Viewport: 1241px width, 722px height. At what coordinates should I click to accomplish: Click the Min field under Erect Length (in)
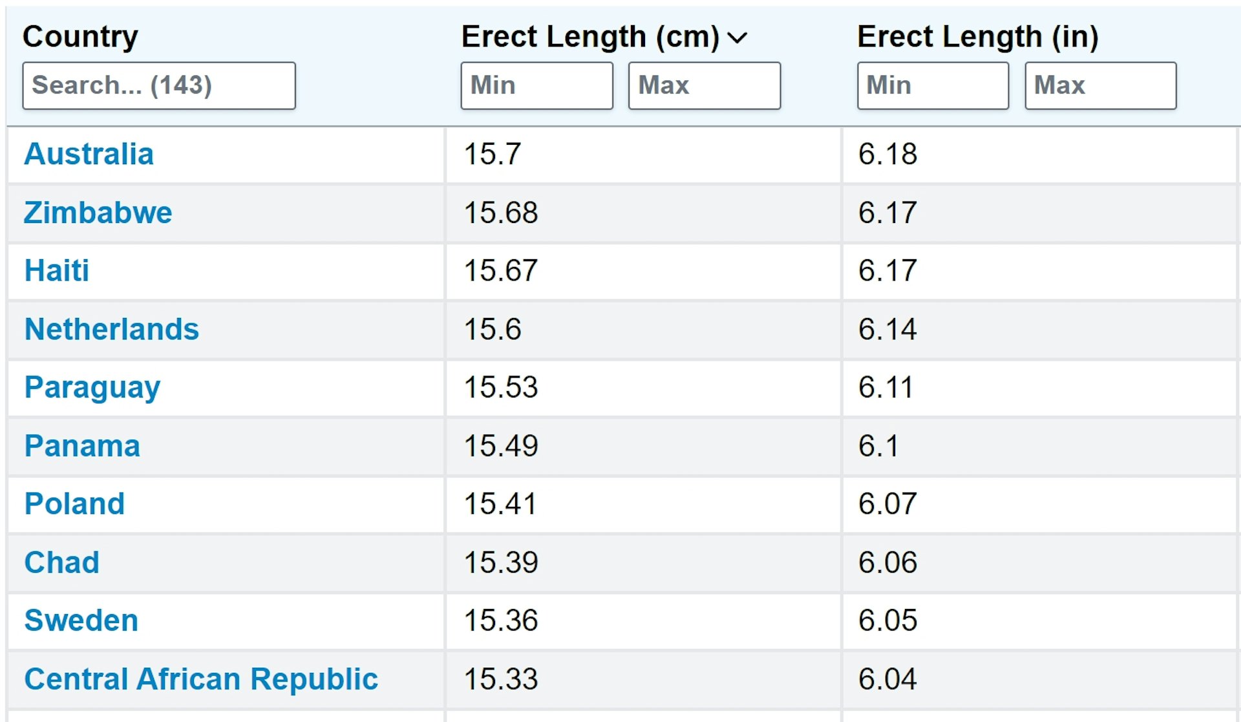(x=933, y=85)
